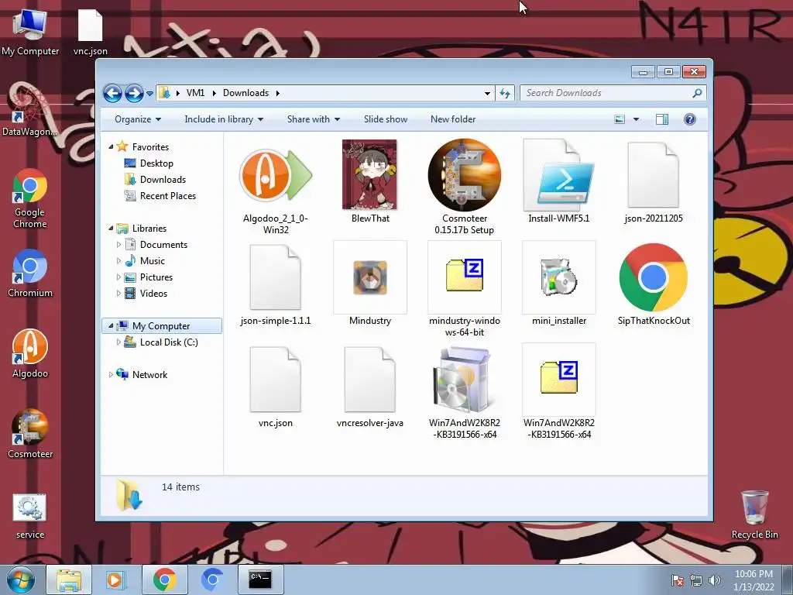Open Explorer help button
The width and height of the screenshot is (793, 595).
[x=690, y=119]
